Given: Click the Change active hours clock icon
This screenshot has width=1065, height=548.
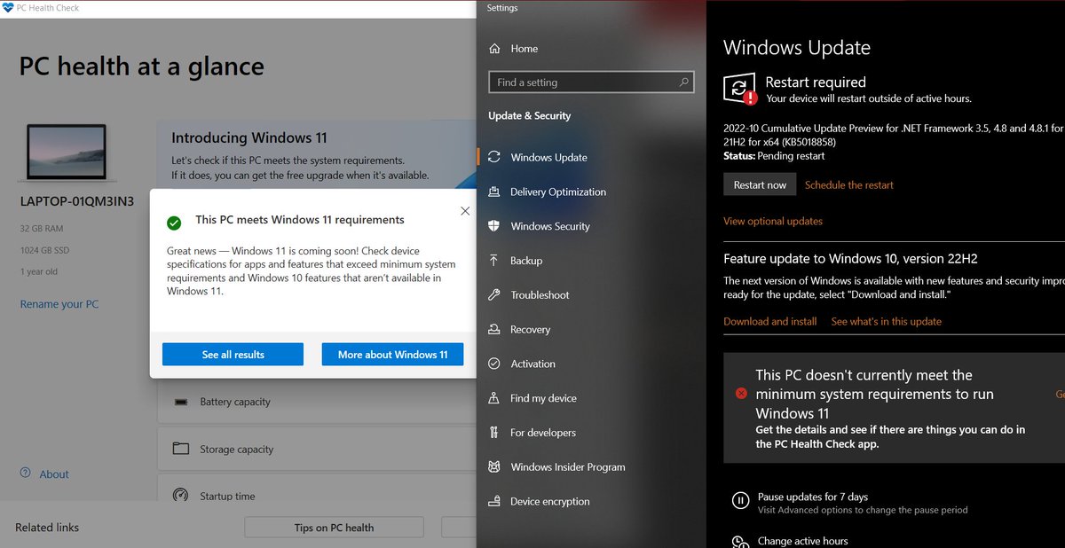Looking at the screenshot, I should click(740, 542).
